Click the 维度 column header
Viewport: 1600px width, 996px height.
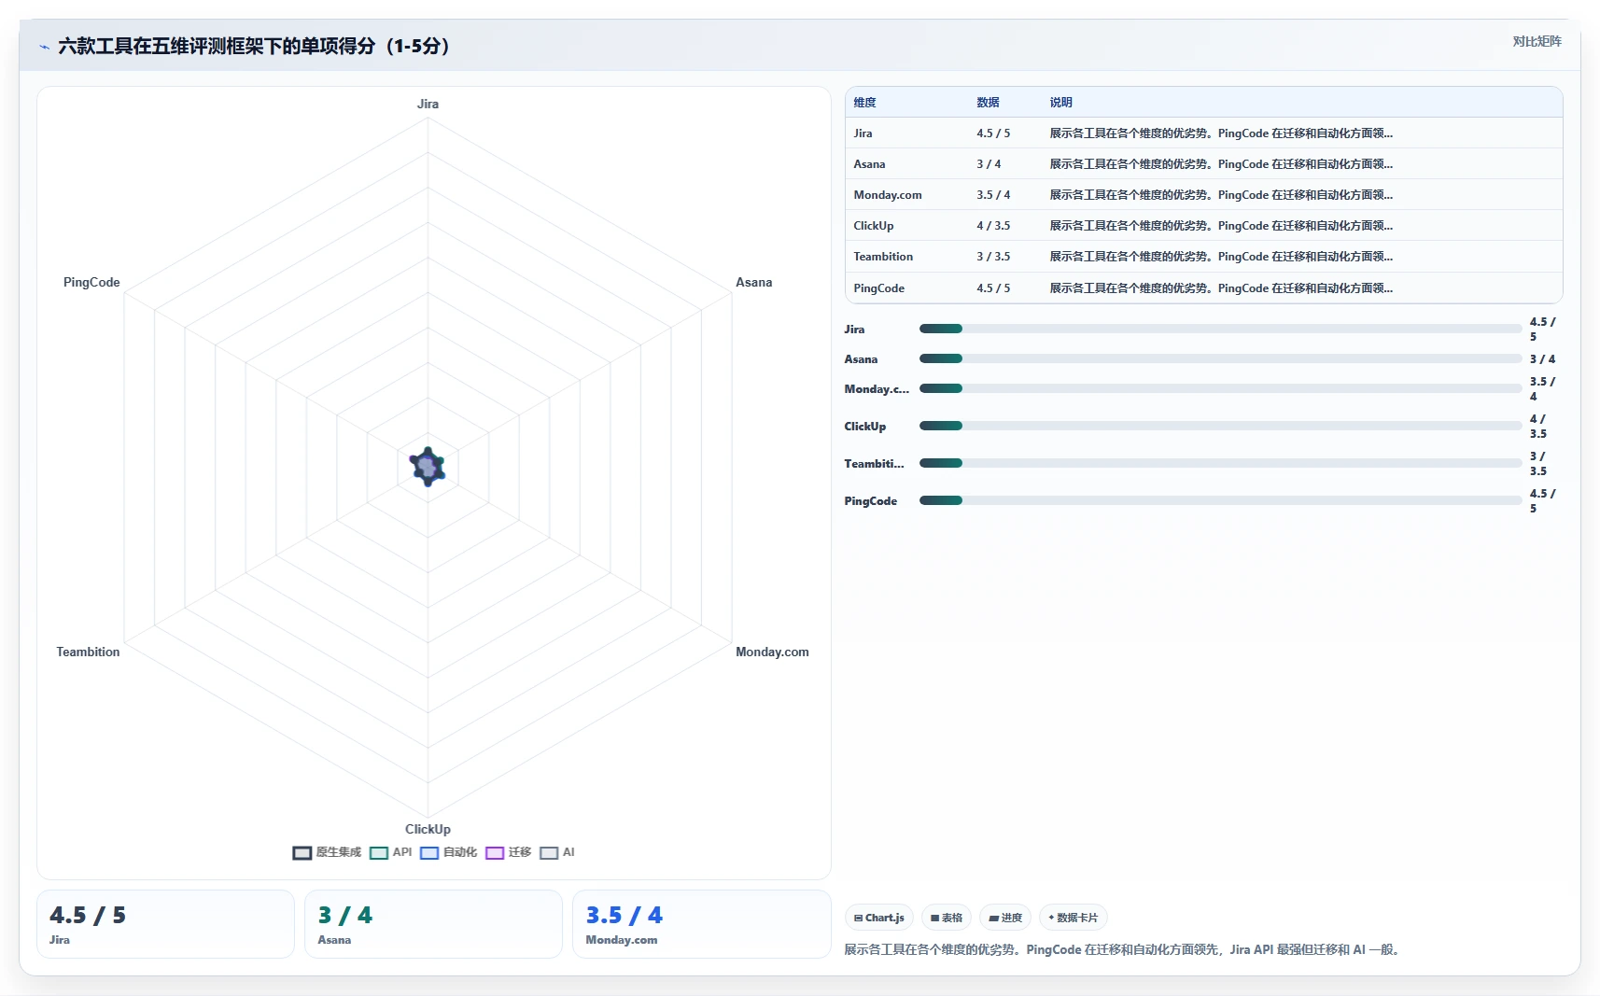[x=864, y=103]
